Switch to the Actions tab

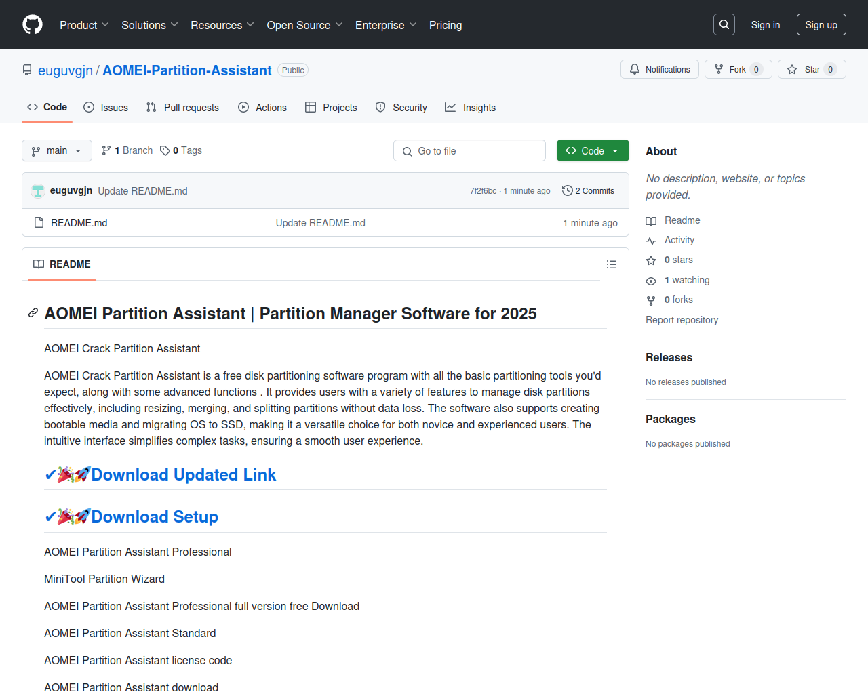(262, 107)
